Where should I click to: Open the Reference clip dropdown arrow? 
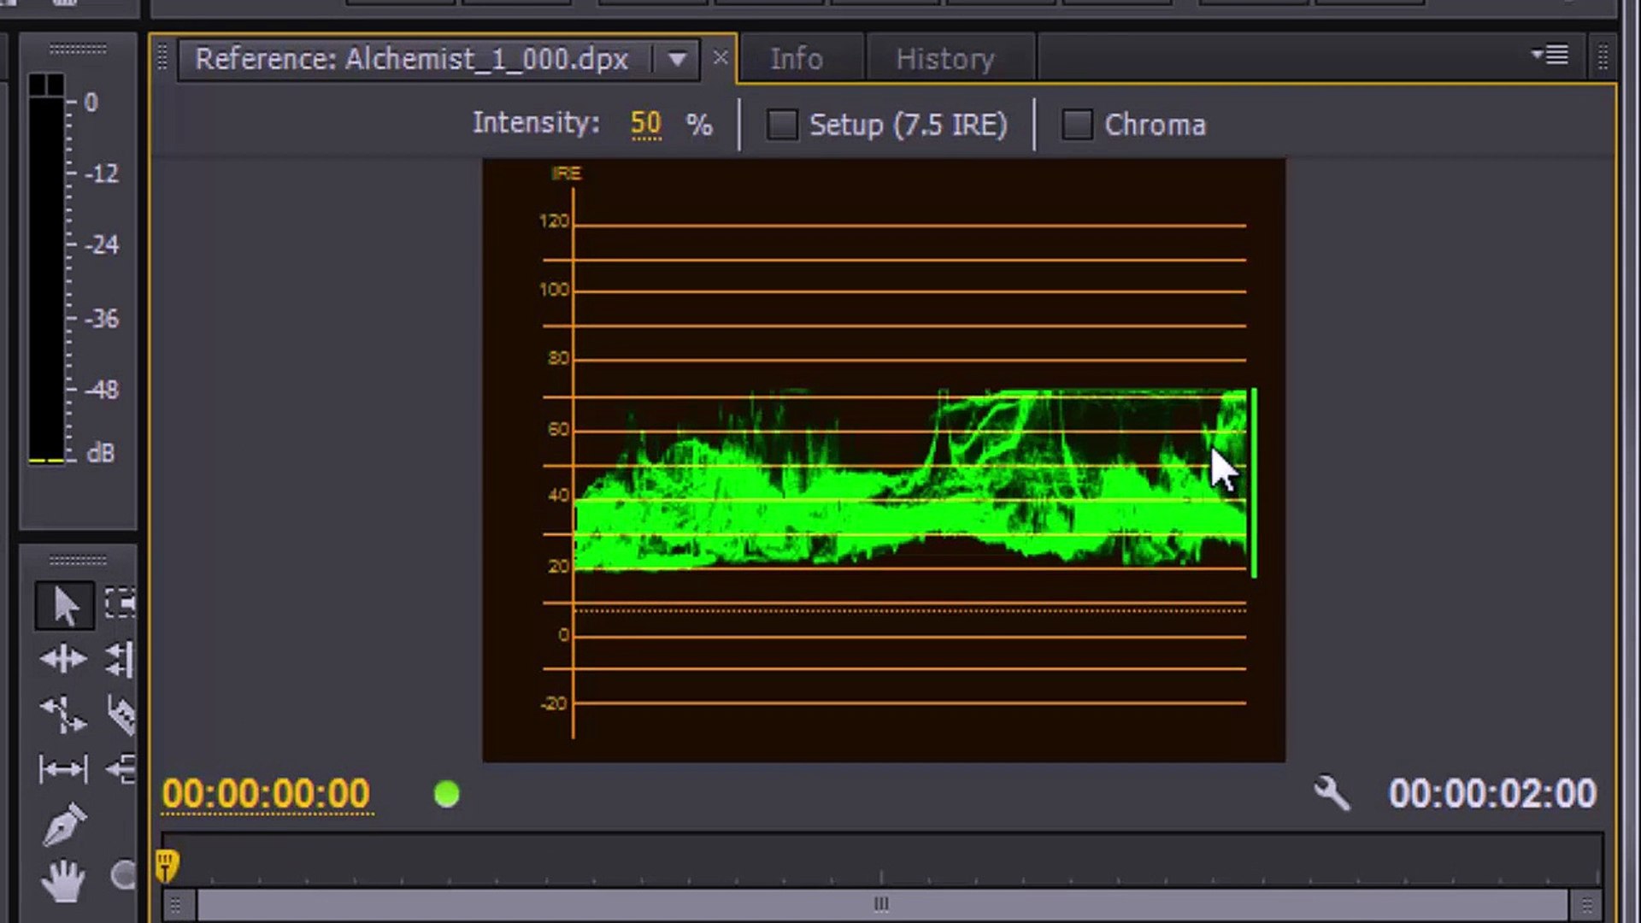pyautogui.click(x=677, y=60)
